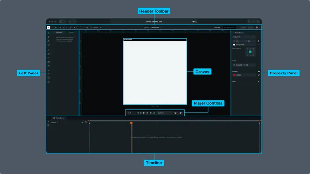
Task: Select the pencil draw tool in header toolbar
Action: pyautogui.click(x=75, y=28)
